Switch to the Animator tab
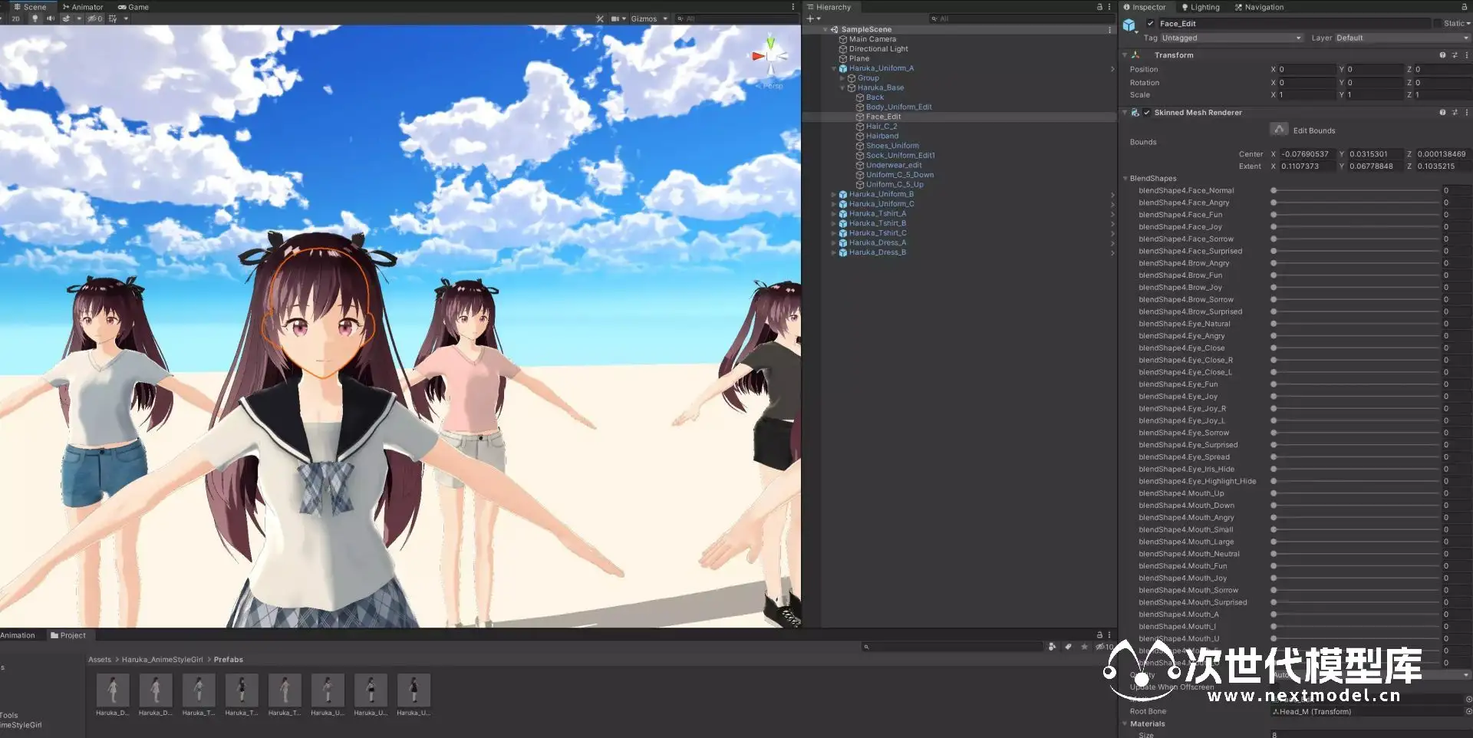 click(83, 7)
